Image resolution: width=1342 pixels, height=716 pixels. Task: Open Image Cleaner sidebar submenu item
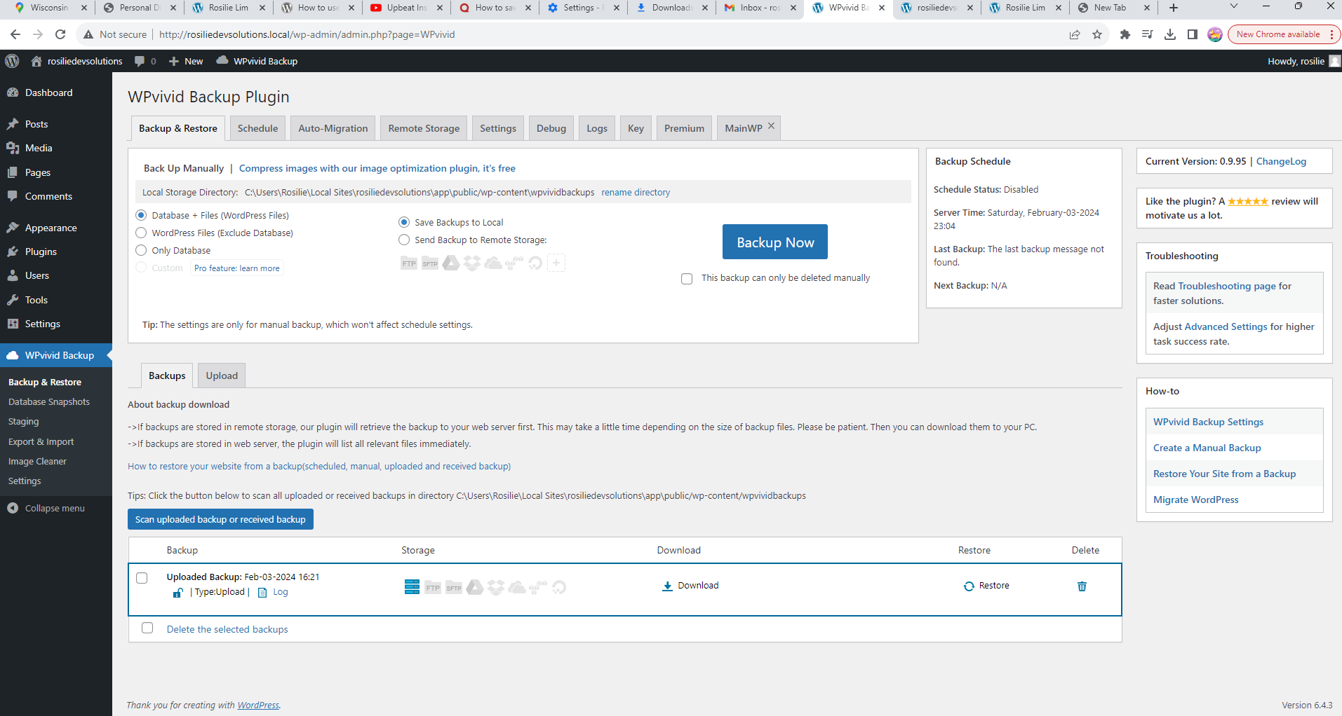(x=37, y=461)
